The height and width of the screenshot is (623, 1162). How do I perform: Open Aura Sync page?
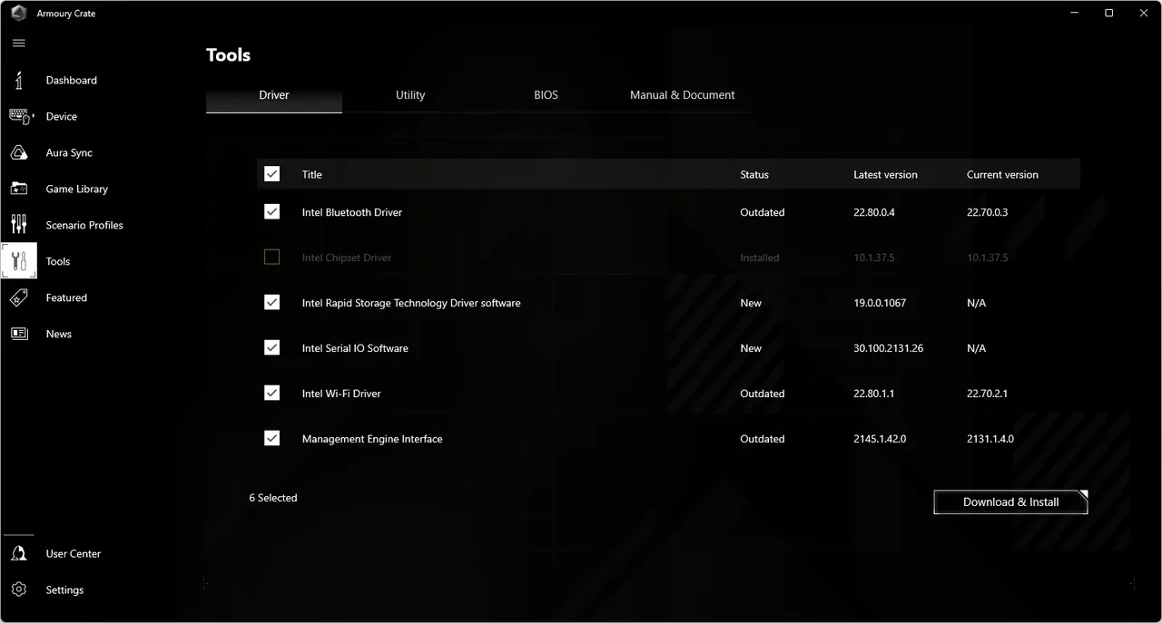(x=69, y=152)
